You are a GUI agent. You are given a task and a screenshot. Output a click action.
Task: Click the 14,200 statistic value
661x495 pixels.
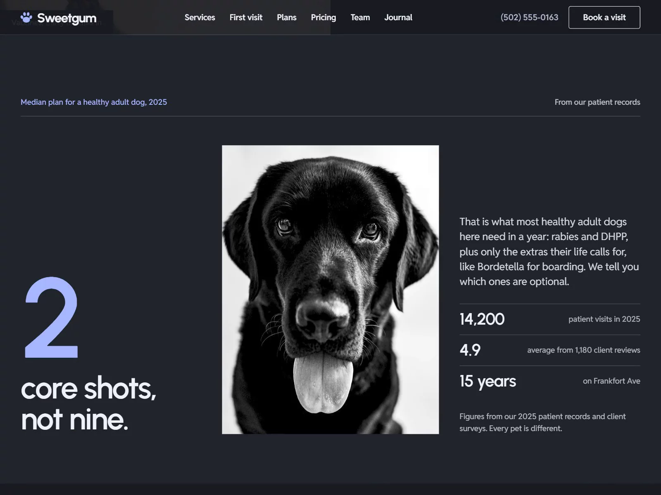pos(482,319)
